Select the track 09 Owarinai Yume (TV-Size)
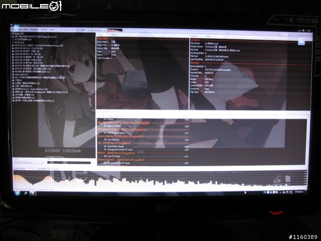321x241 pixels. pos(143,163)
